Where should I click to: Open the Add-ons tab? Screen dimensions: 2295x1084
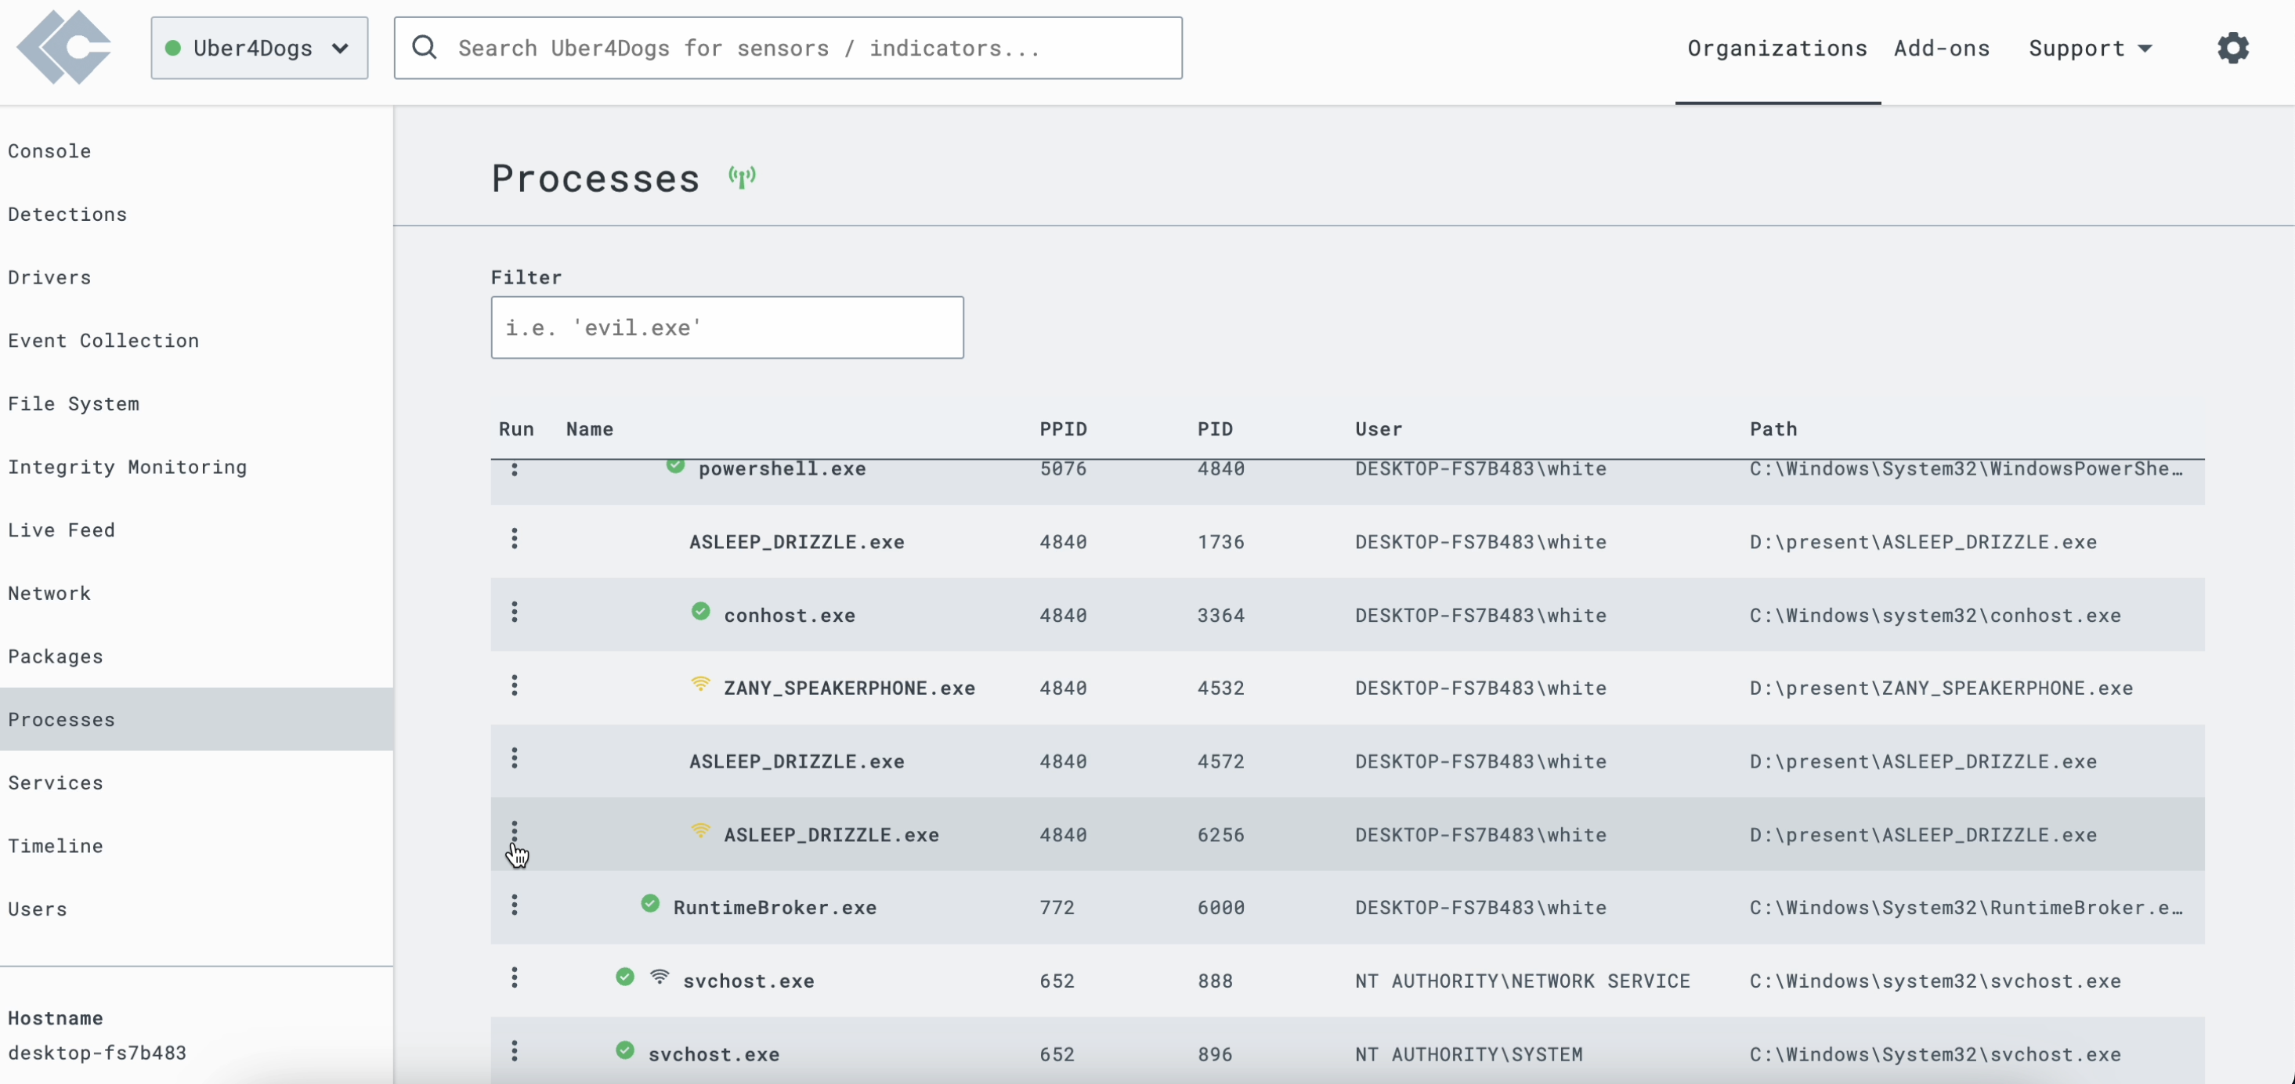[x=1941, y=48]
